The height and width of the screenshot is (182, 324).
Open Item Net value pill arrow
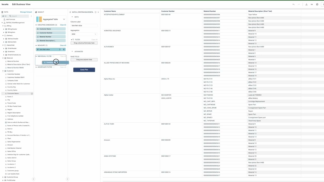60,50
